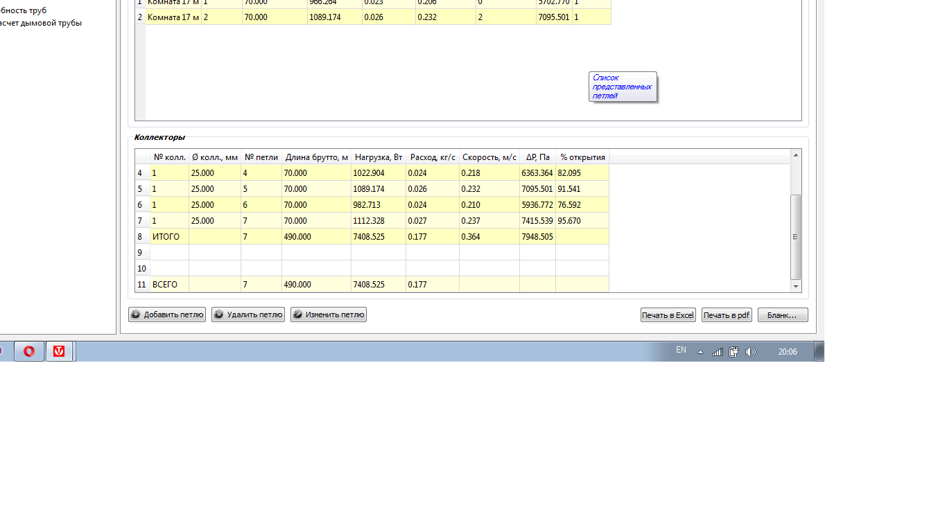Click the EN language indicator
Viewport: 947px width, 532px height.
coord(681,351)
